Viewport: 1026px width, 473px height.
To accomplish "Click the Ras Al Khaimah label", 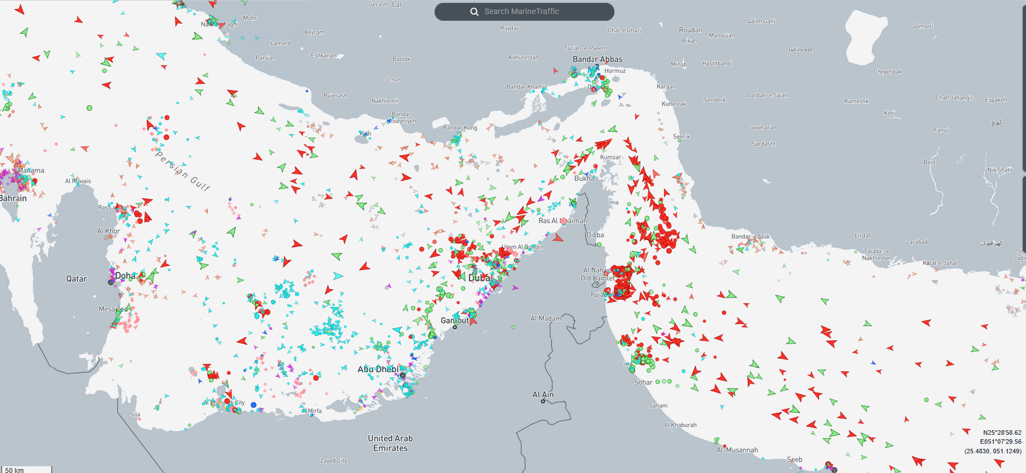I will (563, 221).
